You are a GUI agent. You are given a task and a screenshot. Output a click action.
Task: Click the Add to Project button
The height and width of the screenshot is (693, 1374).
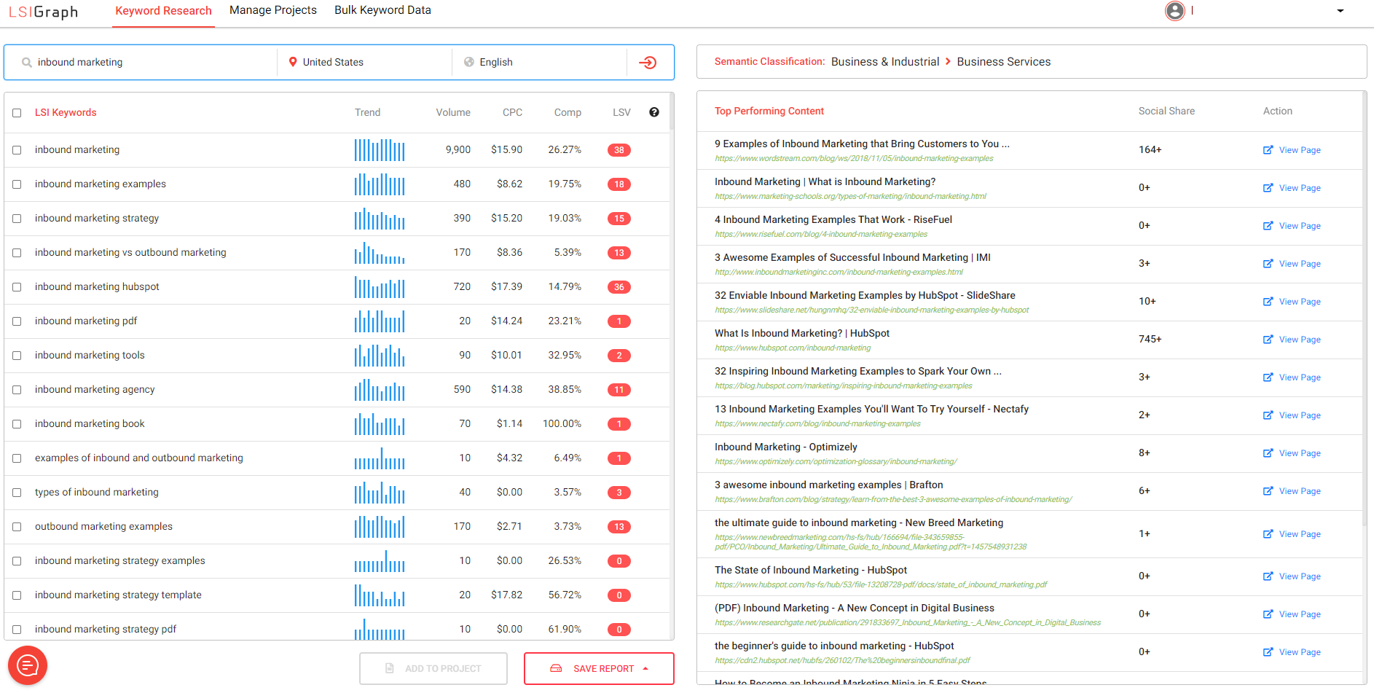click(433, 668)
